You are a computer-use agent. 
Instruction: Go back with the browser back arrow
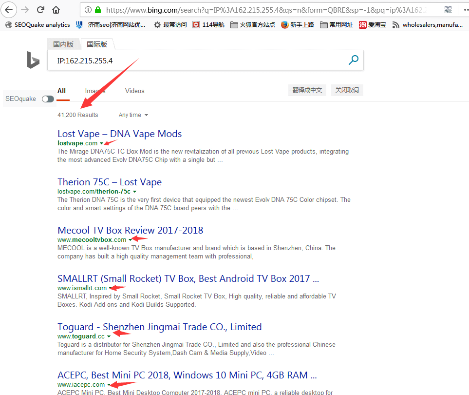pos(9,10)
